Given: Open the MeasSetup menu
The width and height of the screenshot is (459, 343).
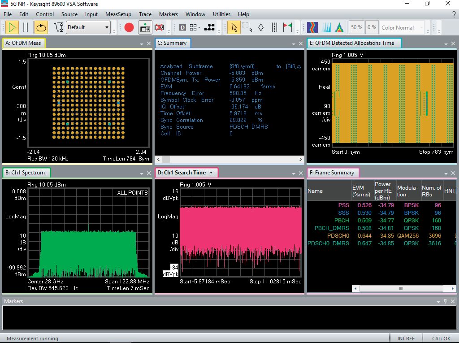Looking at the screenshot, I should tap(118, 14).
